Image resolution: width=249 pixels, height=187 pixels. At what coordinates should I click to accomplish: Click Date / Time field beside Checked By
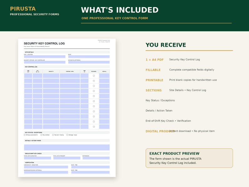click(90, 167)
